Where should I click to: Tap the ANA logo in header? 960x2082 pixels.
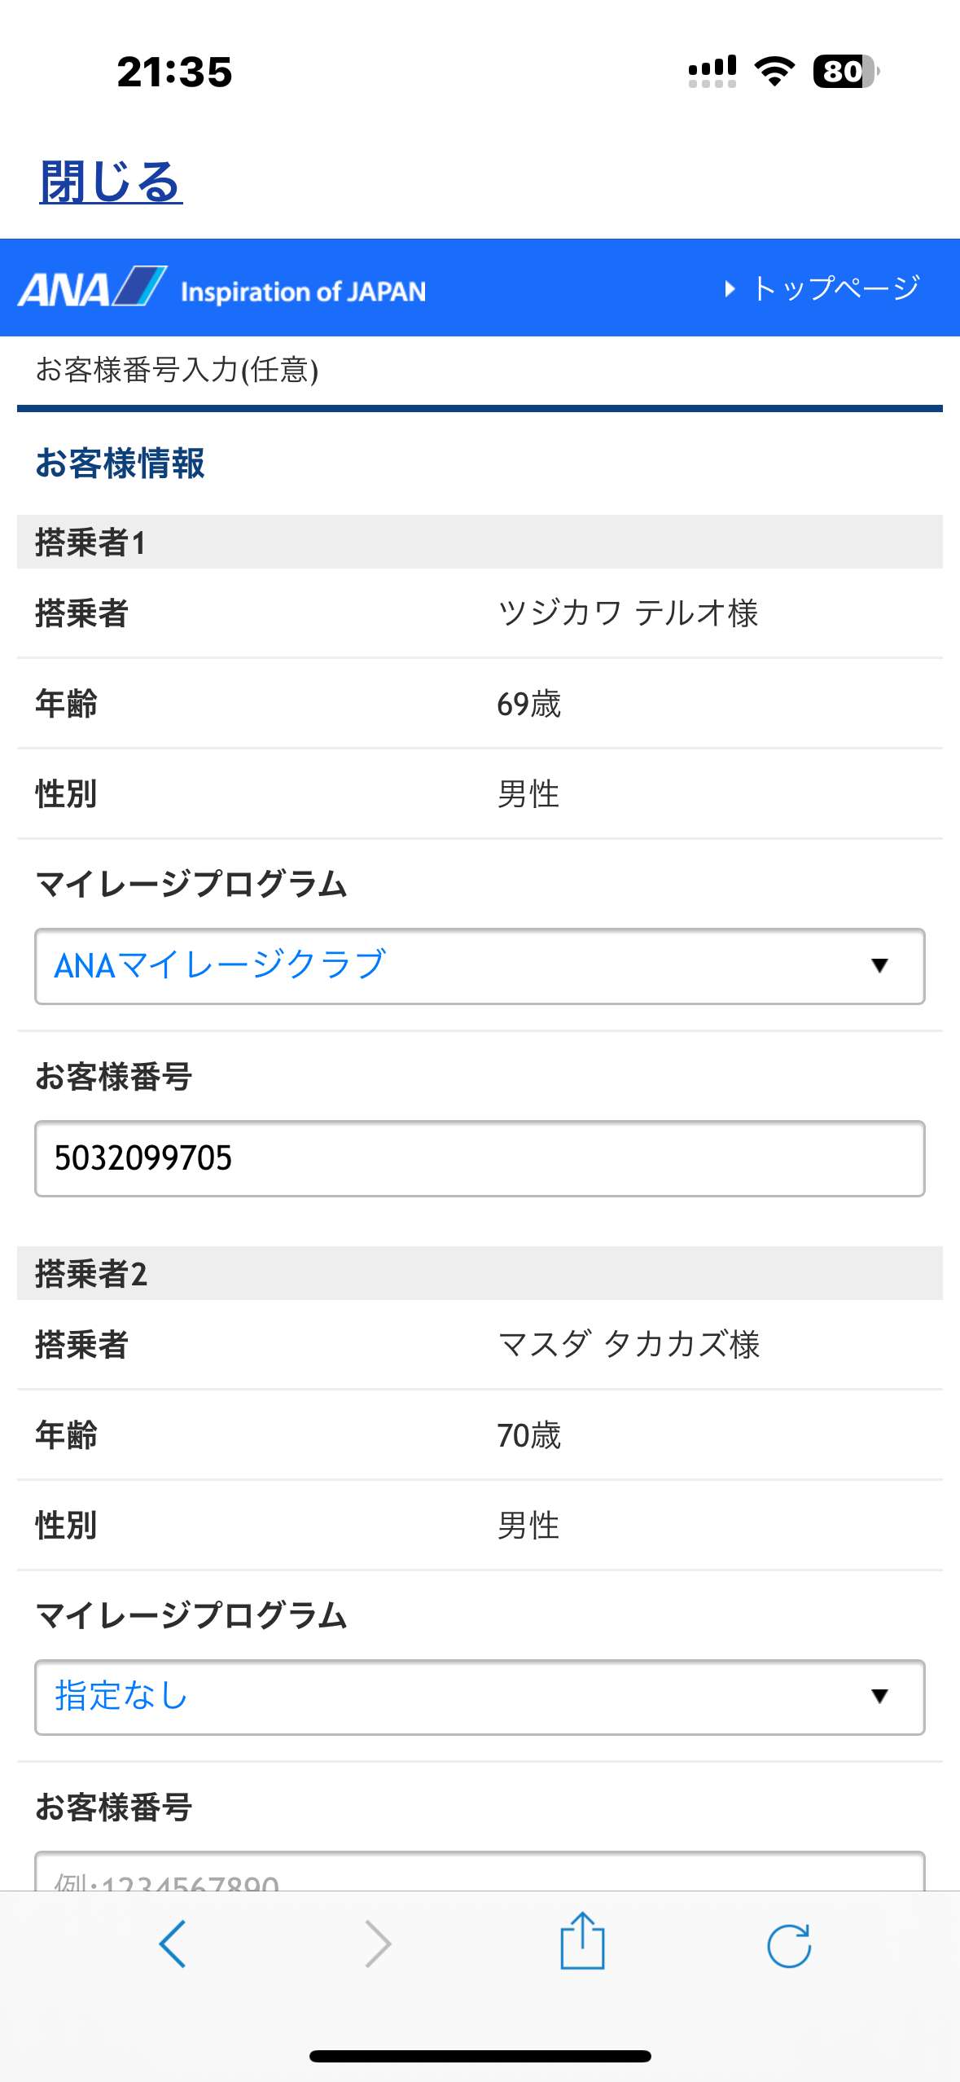92,288
